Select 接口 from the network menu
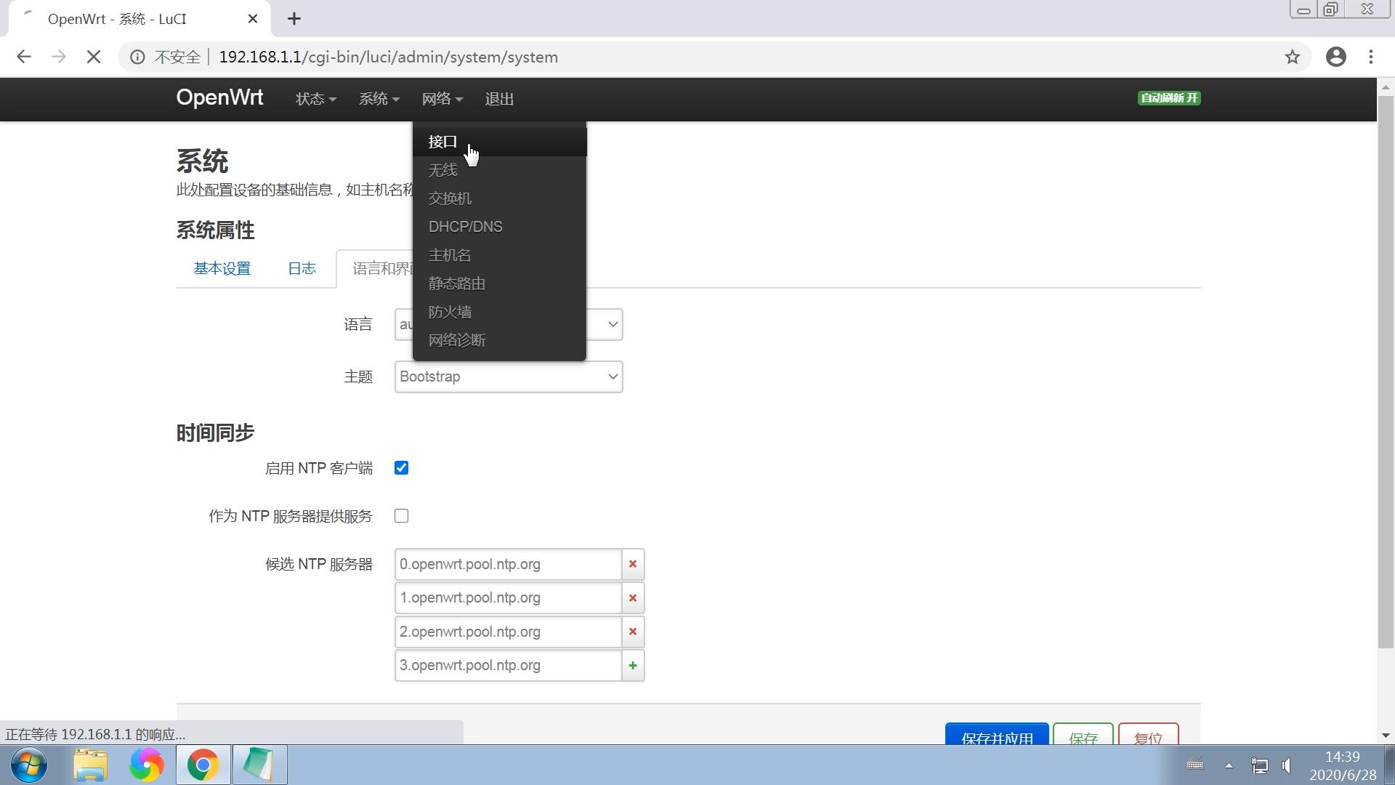1395x785 pixels. [x=442, y=141]
